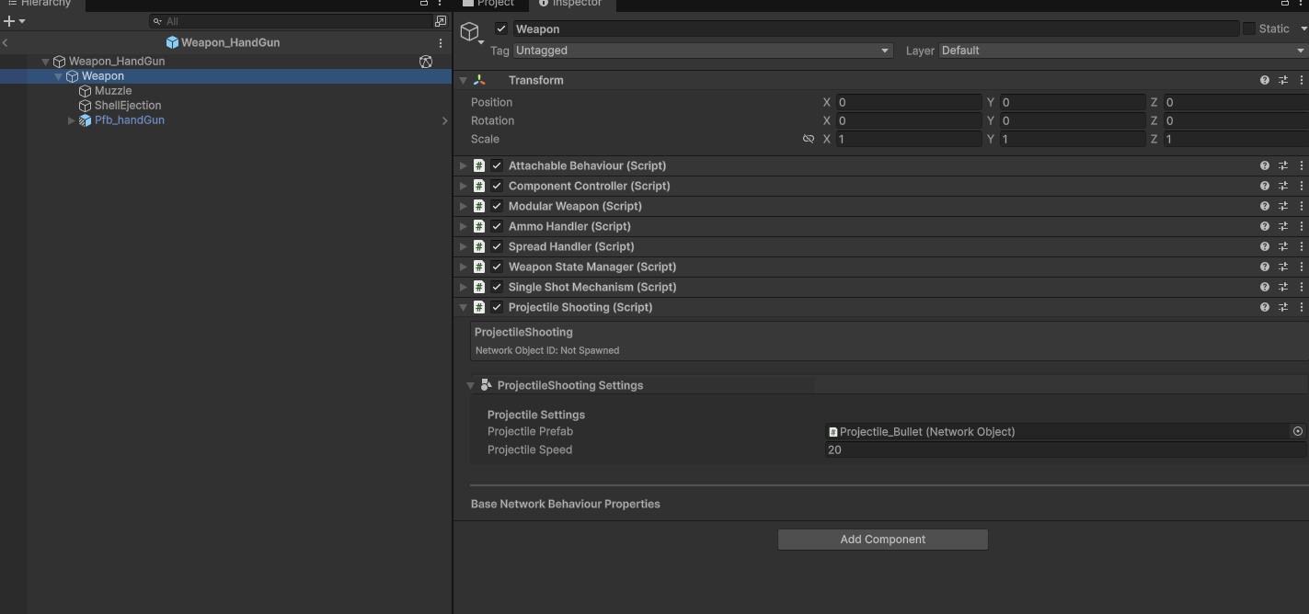This screenshot has width=1309, height=614.
Task: Click the hierarchy prefab stage options menu
Action: coord(441,43)
